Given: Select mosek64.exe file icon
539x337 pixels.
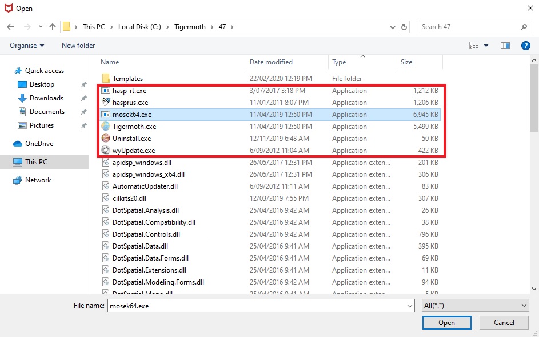Looking at the screenshot, I should 106,115.
